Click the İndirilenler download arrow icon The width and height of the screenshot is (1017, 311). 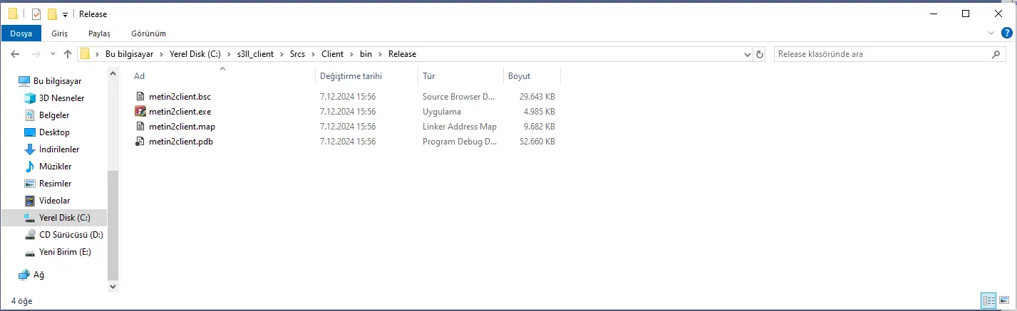tap(30, 149)
